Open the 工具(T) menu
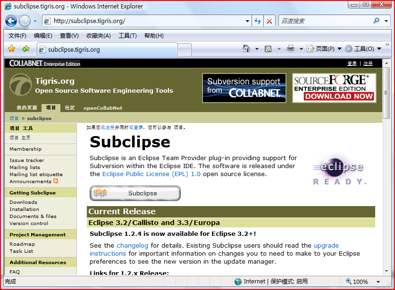This screenshot has height=290, width=395. pos(127,36)
